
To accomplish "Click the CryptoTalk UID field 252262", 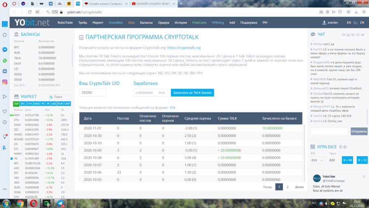I will pos(93,93).
